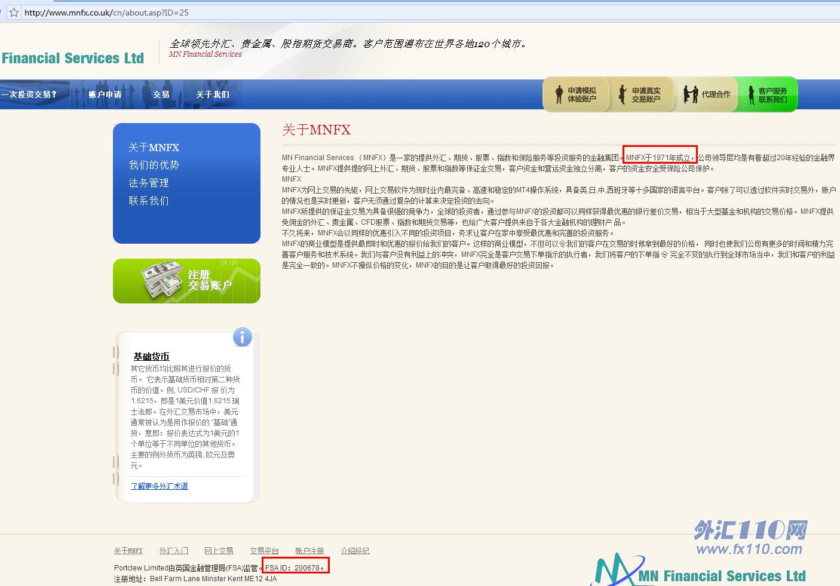Click the 基础货币 heading
The height and width of the screenshot is (586, 840).
152,357
